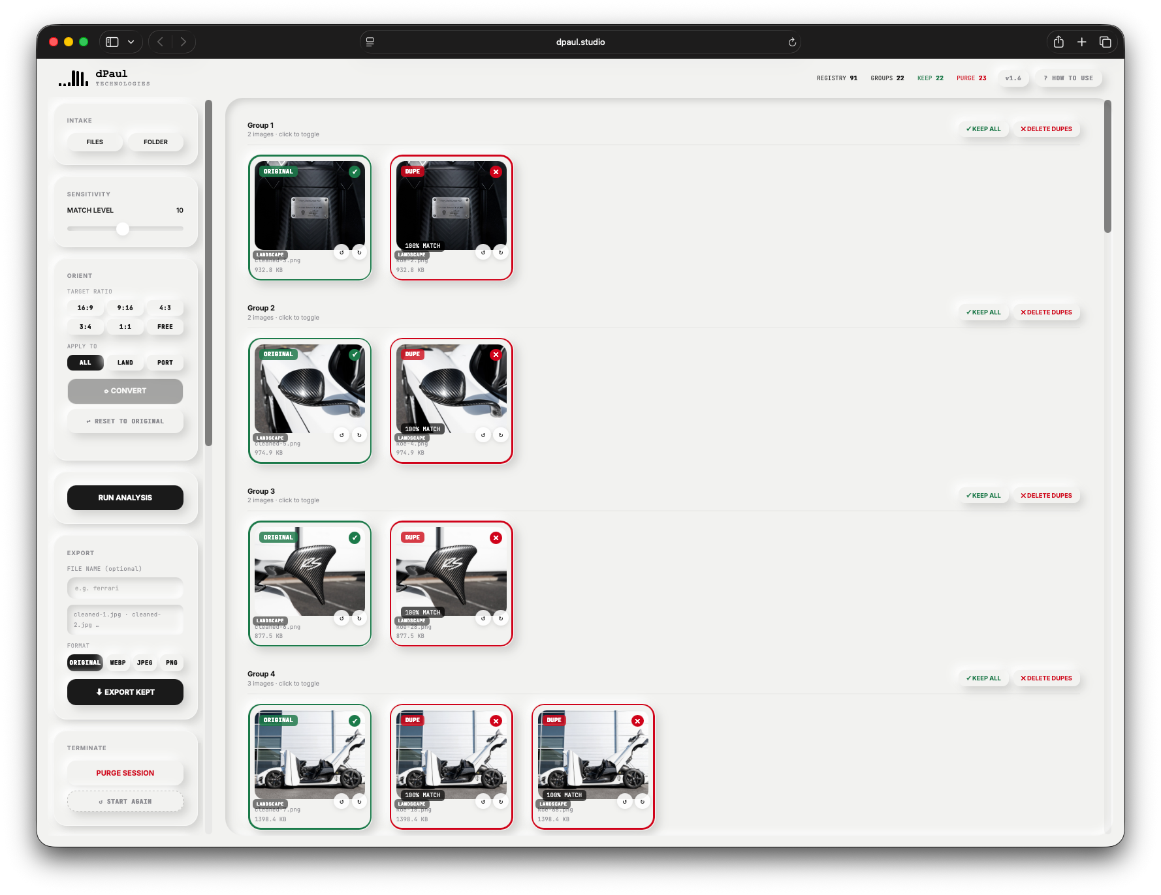
Task: Choose PNG export format
Action: 172,663
